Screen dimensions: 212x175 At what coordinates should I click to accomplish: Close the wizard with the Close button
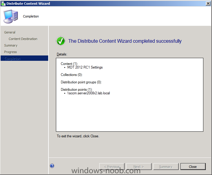pyautogui.click(x=193, y=167)
